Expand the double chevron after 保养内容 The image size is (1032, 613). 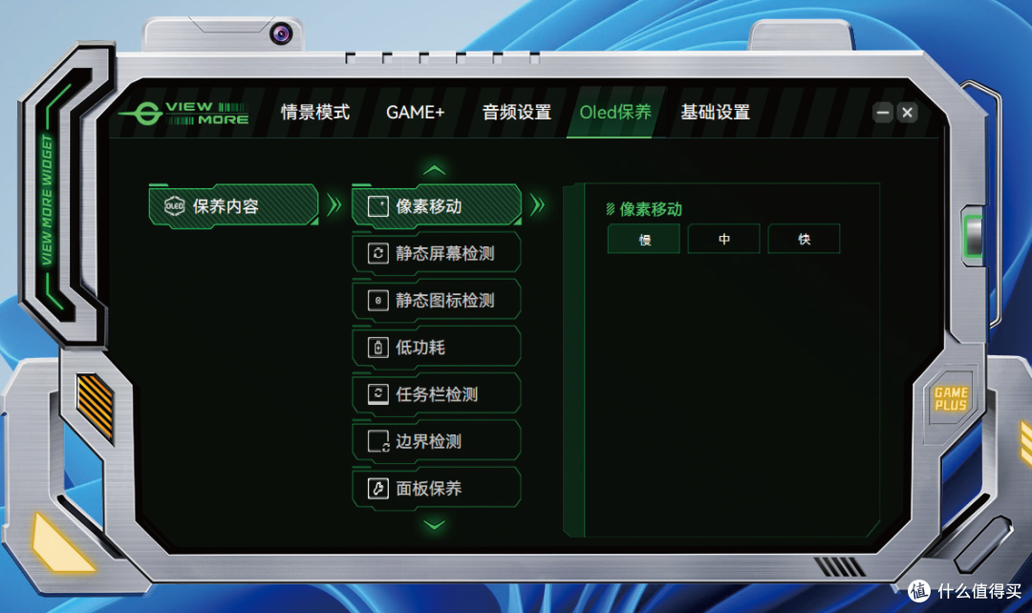click(334, 205)
